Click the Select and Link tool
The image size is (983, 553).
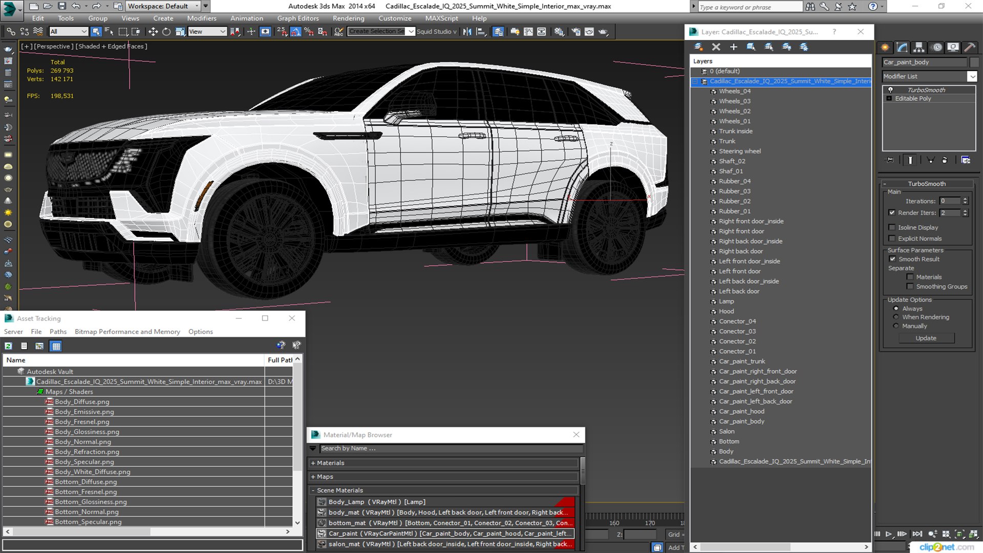(11, 32)
